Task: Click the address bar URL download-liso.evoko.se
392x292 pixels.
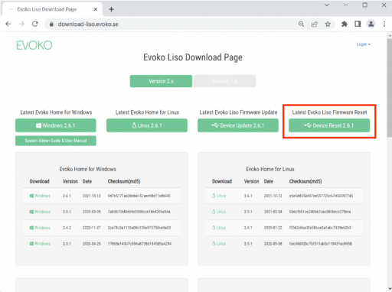Action: coord(88,24)
